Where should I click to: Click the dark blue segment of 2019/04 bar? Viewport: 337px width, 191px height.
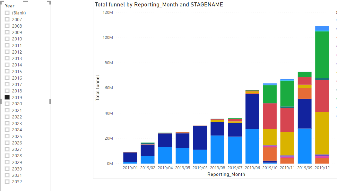pos(165,140)
